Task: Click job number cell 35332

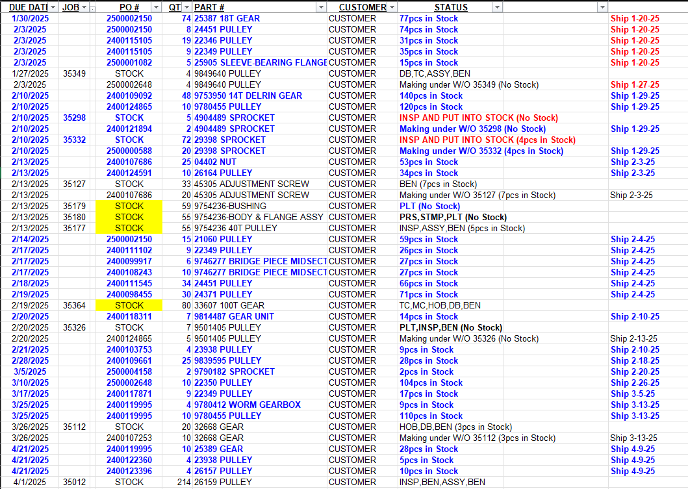Action: click(74, 140)
